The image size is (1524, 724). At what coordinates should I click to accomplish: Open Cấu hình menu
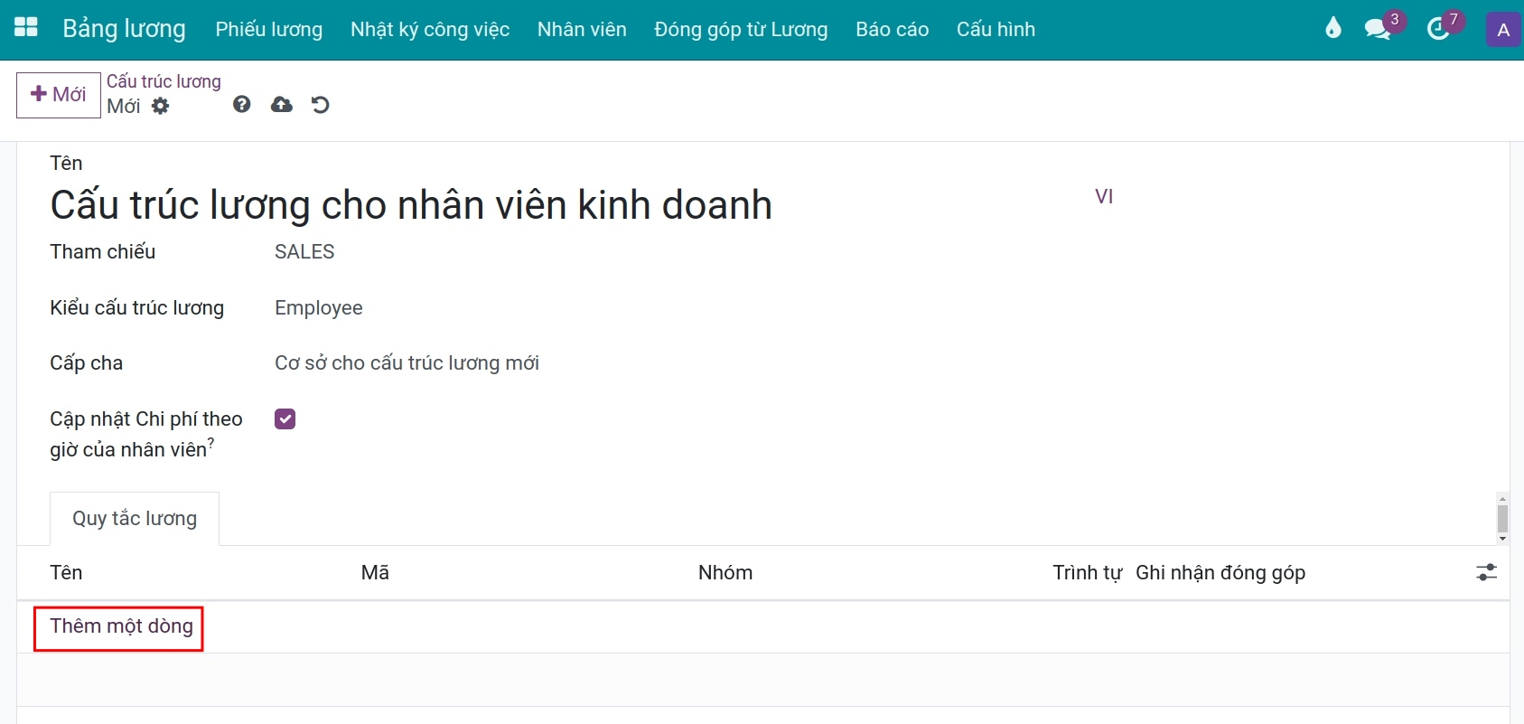pos(996,29)
